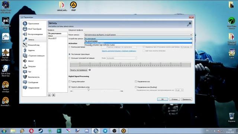Open Windows Explorer from taskbar
238x134 pixels.
tap(13, 131)
